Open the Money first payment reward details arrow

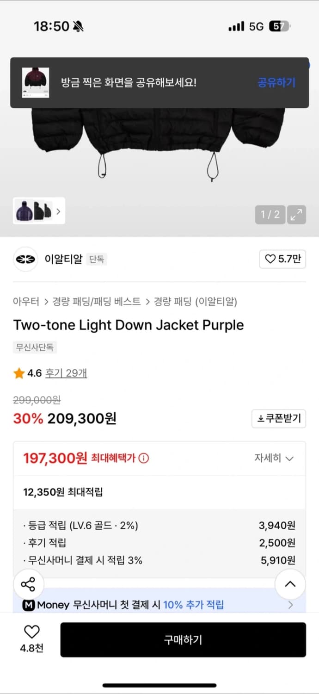click(x=290, y=605)
